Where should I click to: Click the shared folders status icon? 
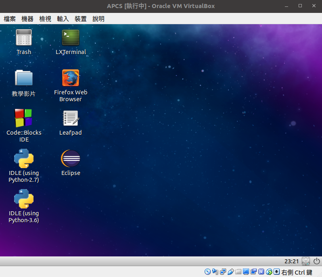click(238, 272)
